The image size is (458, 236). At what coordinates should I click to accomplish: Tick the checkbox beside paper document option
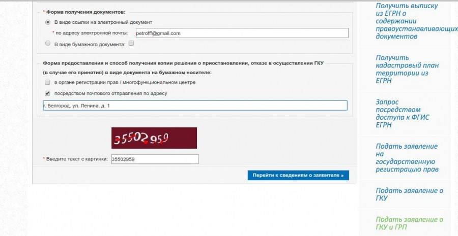(131, 43)
